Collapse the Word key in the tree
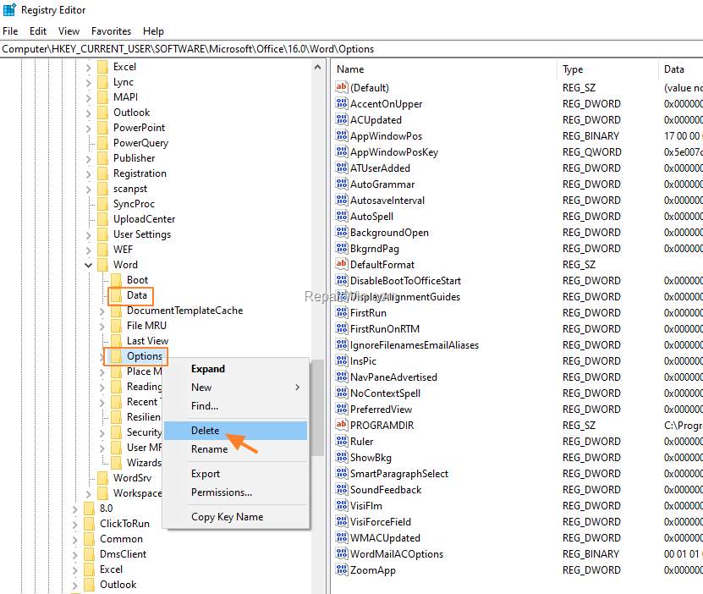The width and height of the screenshot is (703, 594). [x=88, y=265]
